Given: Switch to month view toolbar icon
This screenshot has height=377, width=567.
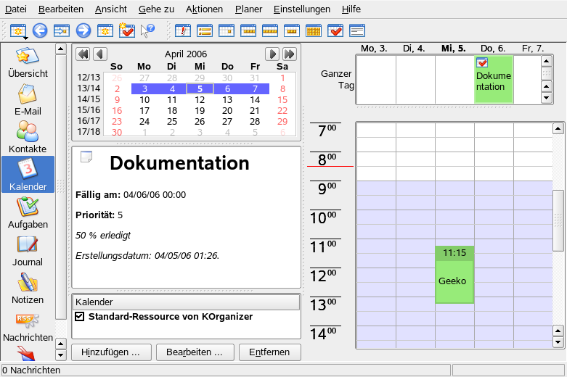Looking at the screenshot, I should click(x=314, y=30).
